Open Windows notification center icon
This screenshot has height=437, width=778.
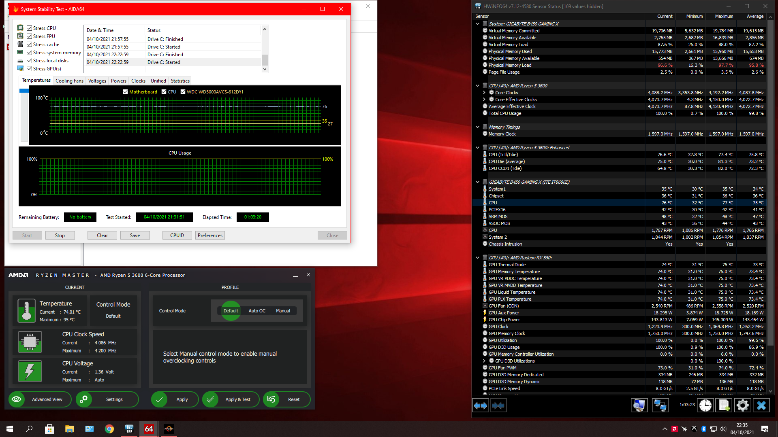pyautogui.click(x=765, y=429)
